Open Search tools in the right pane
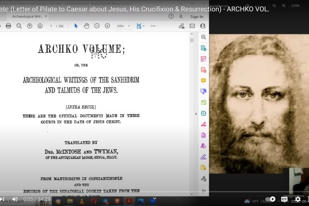The height and width of the screenshot is (206, 309). coord(203,37)
